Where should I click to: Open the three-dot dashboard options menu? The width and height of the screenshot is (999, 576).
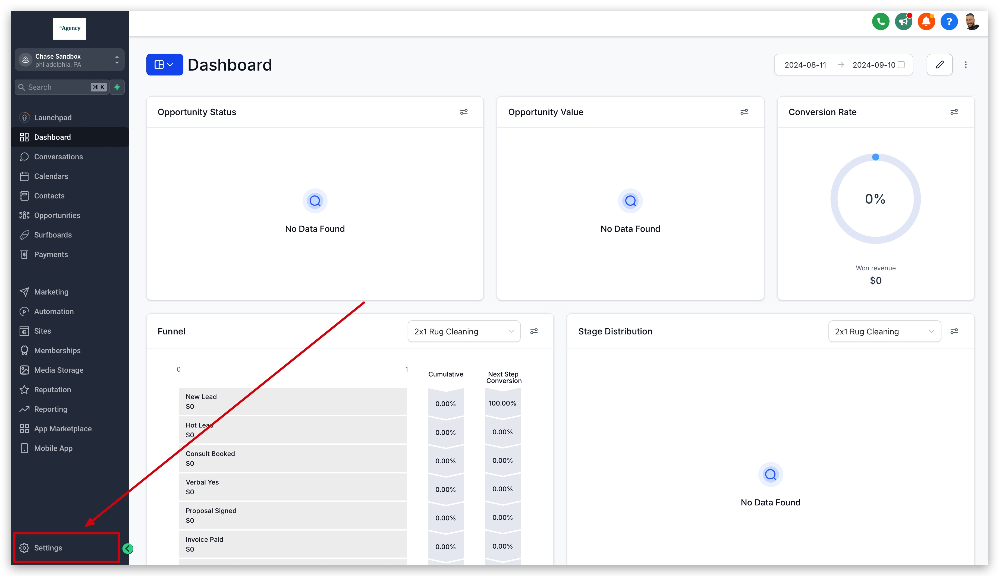point(966,65)
